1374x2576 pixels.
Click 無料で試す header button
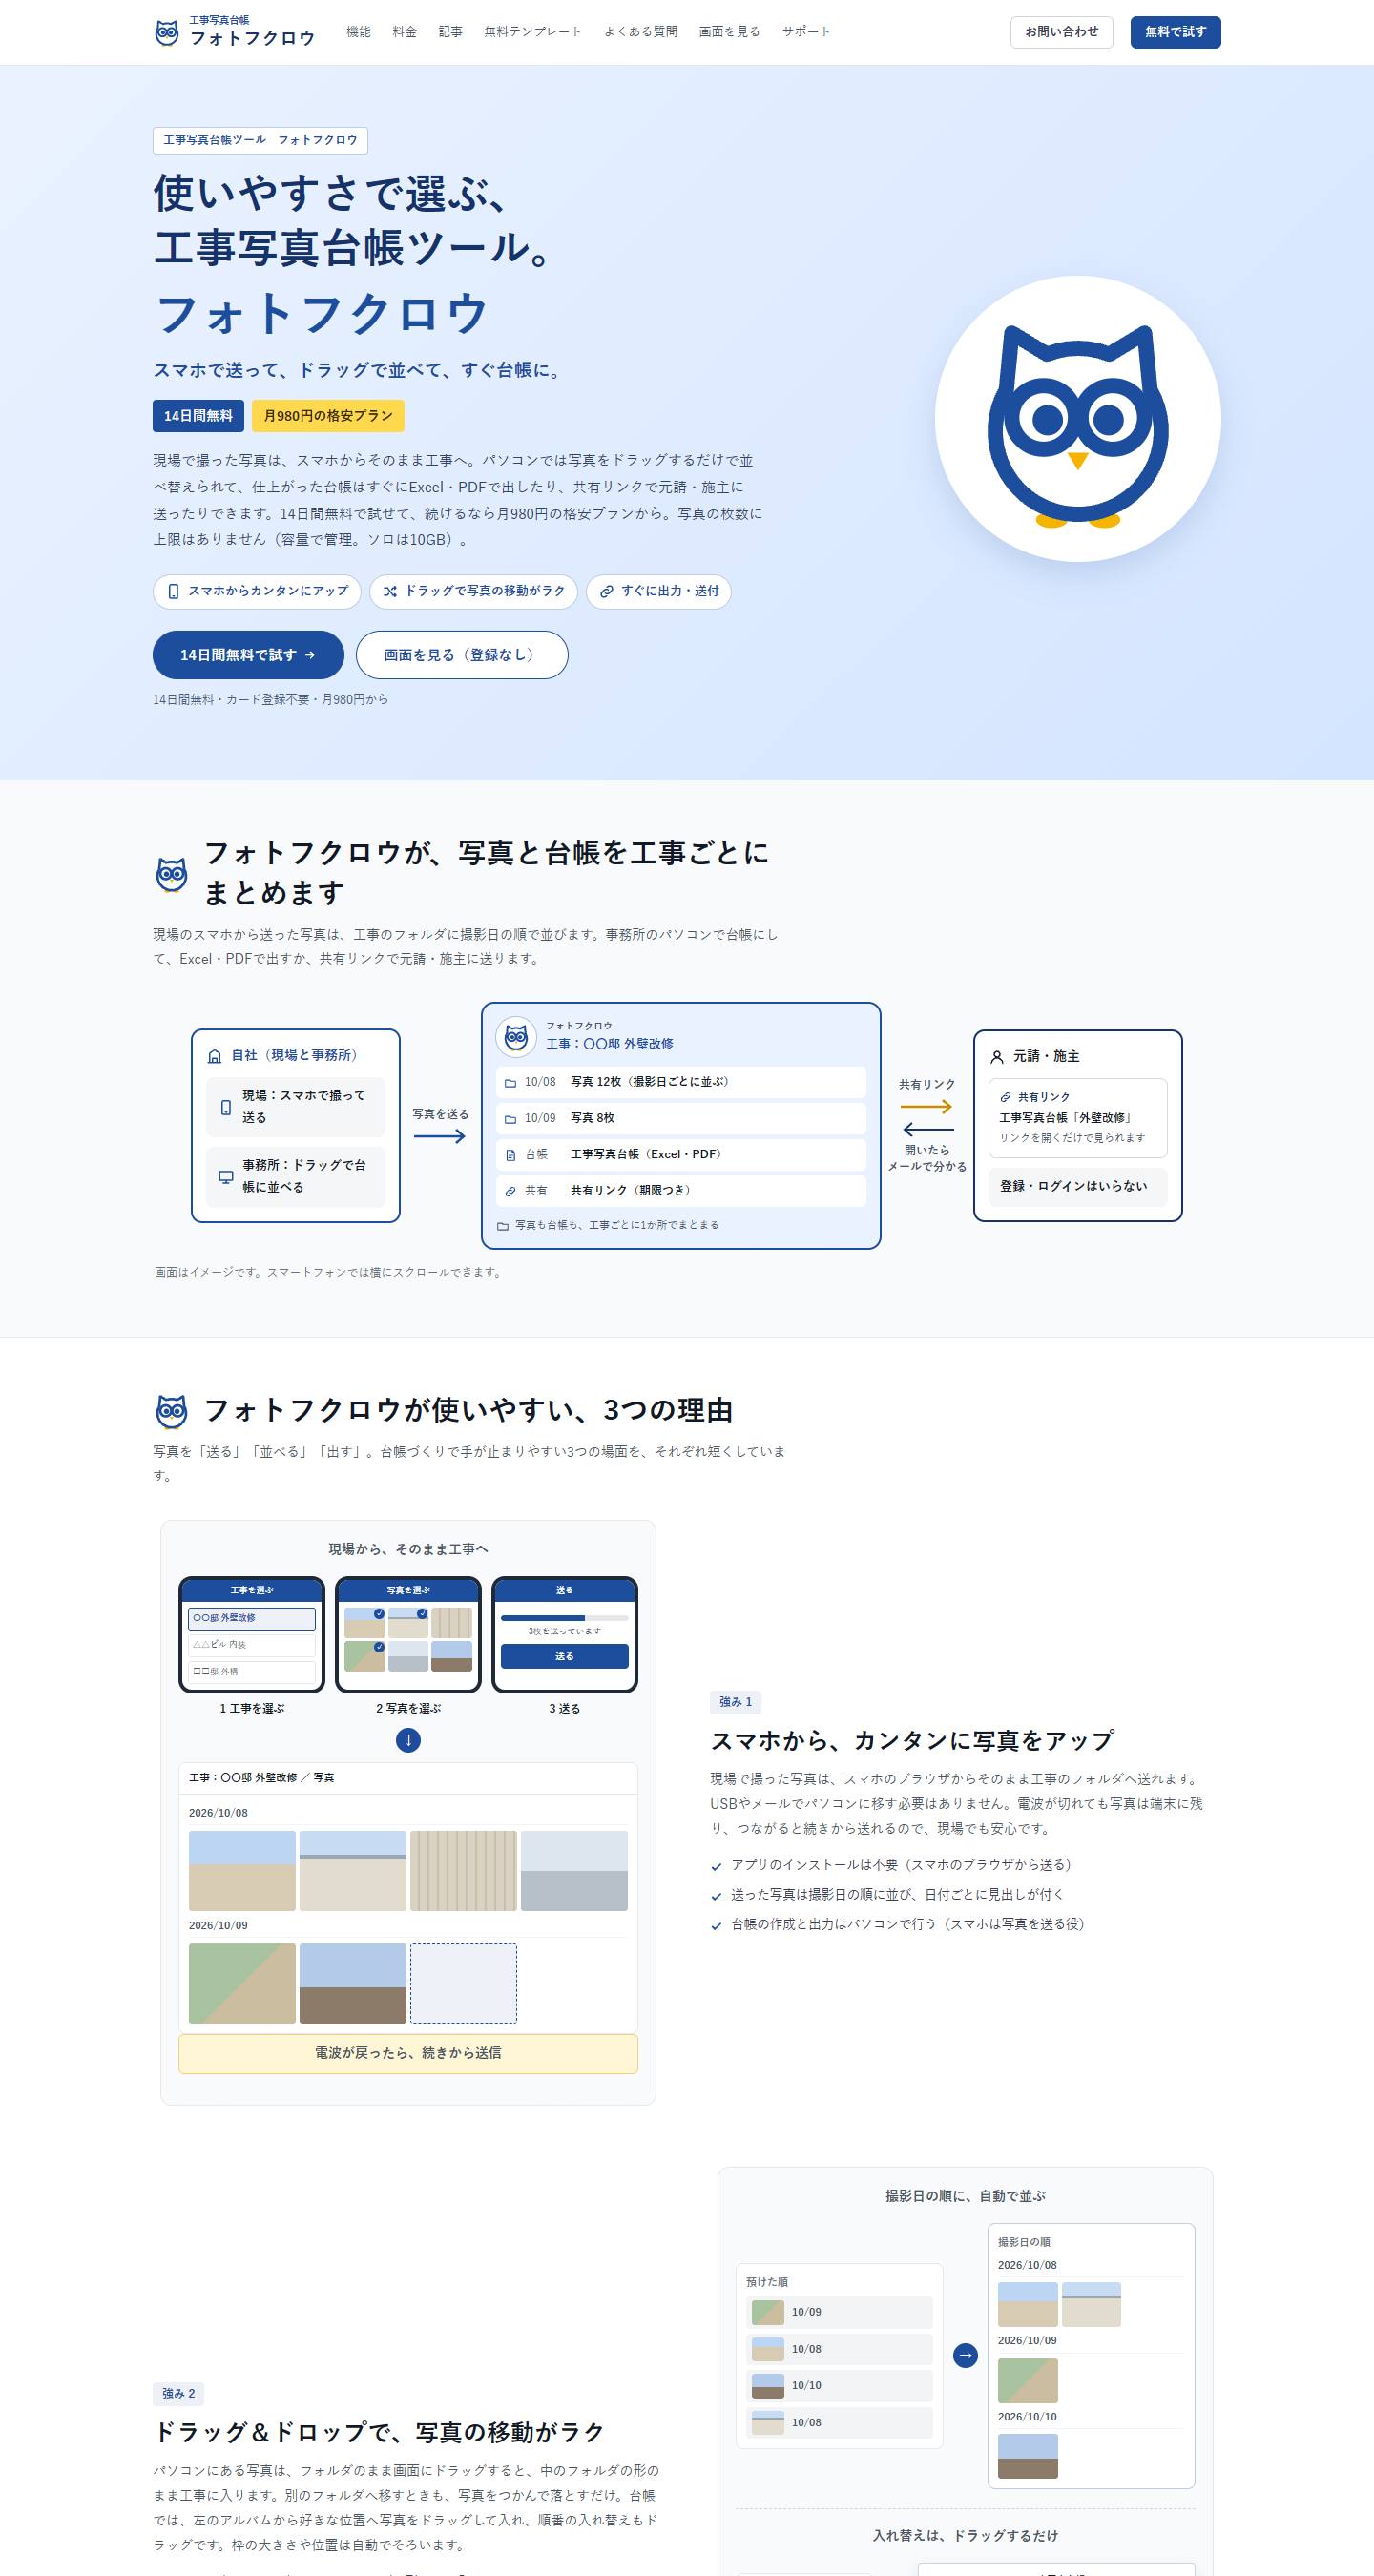[1175, 32]
